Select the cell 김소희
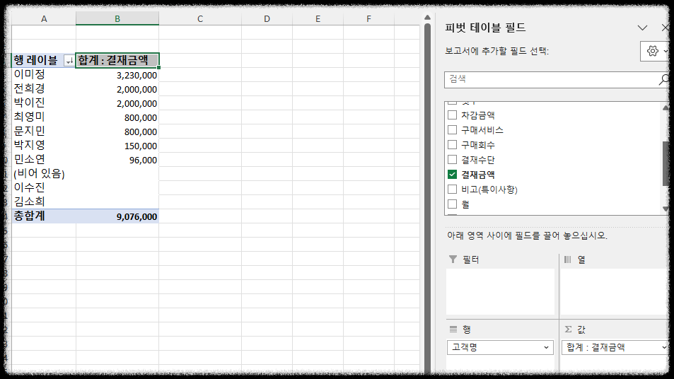 coord(44,202)
